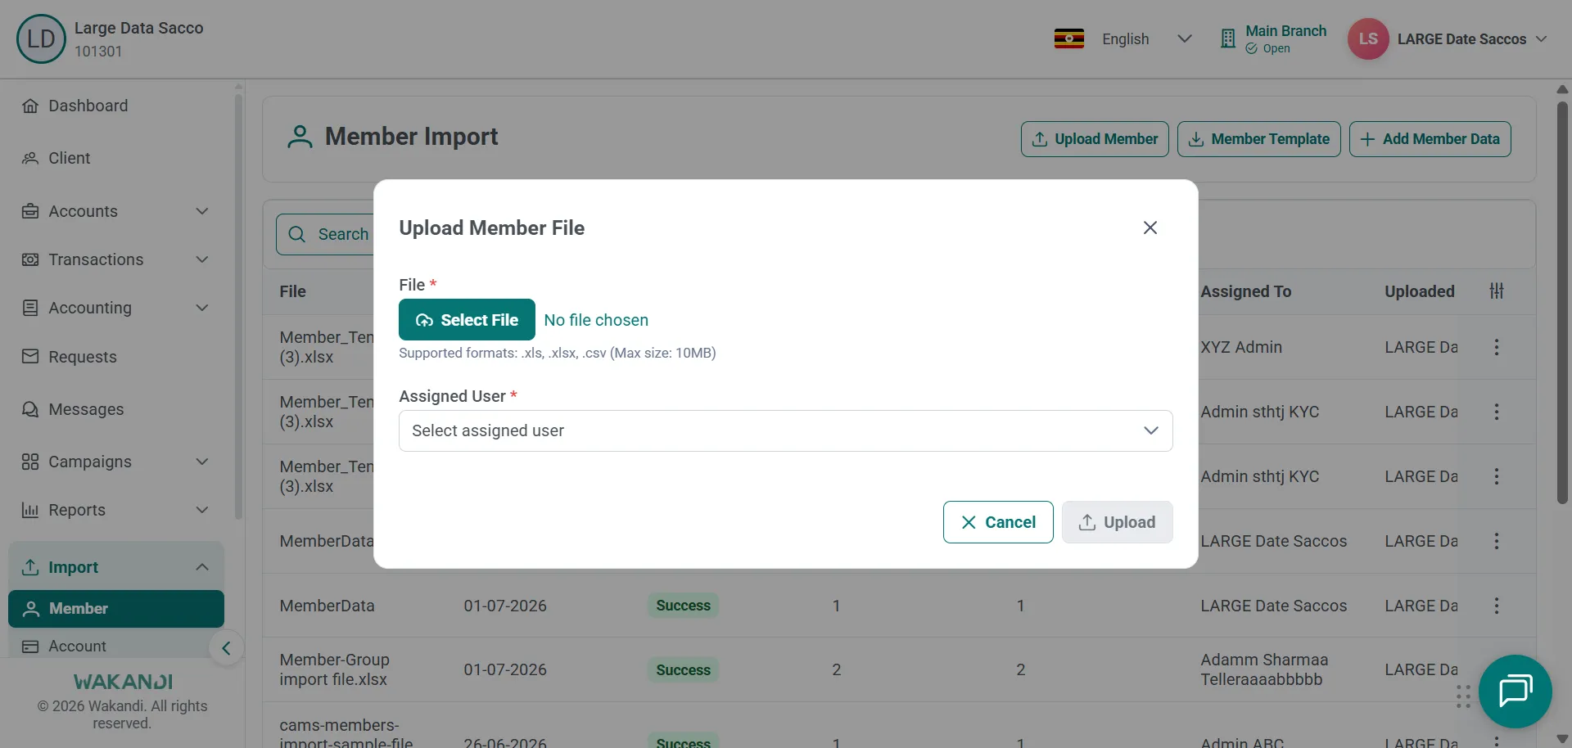Collapse the Import sidebar section chevron
Screen dimensions: 1572x748
click(x=202, y=567)
